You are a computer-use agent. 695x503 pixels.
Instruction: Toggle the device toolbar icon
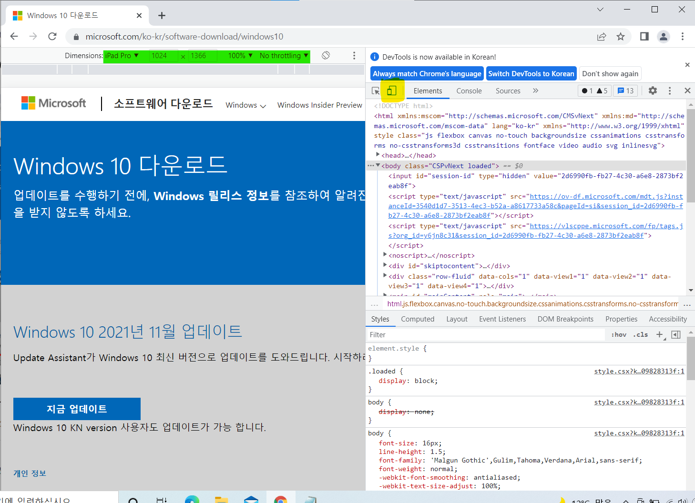[391, 91]
